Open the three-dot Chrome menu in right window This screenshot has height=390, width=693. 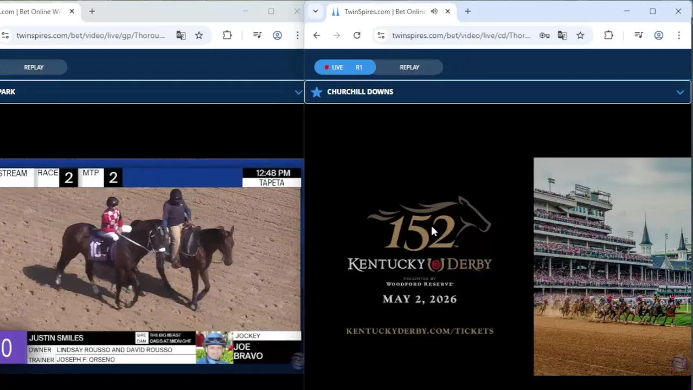click(679, 35)
